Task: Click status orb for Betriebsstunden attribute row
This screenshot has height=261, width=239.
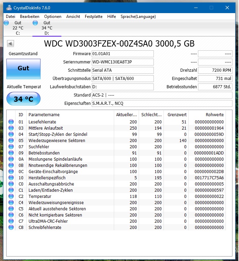Action: (x=11, y=153)
